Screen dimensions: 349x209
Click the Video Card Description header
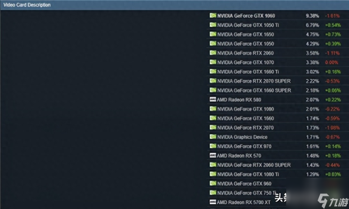pos(27,5)
